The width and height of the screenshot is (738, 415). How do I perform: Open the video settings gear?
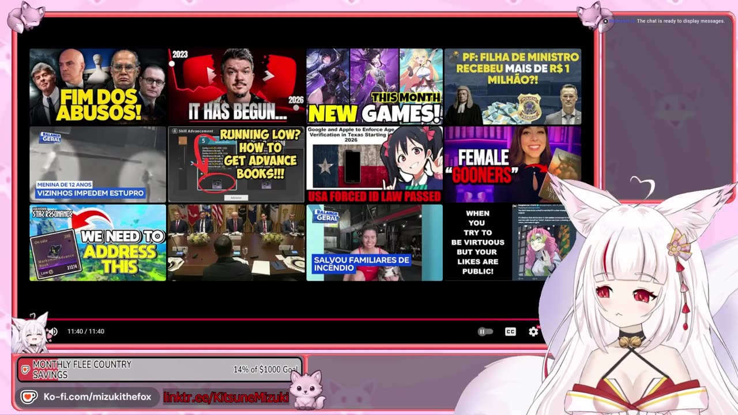coord(533,331)
